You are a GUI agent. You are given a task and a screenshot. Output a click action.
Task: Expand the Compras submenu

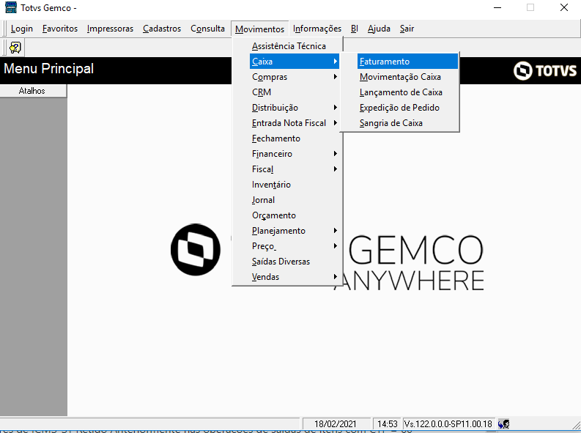click(295, 77)
